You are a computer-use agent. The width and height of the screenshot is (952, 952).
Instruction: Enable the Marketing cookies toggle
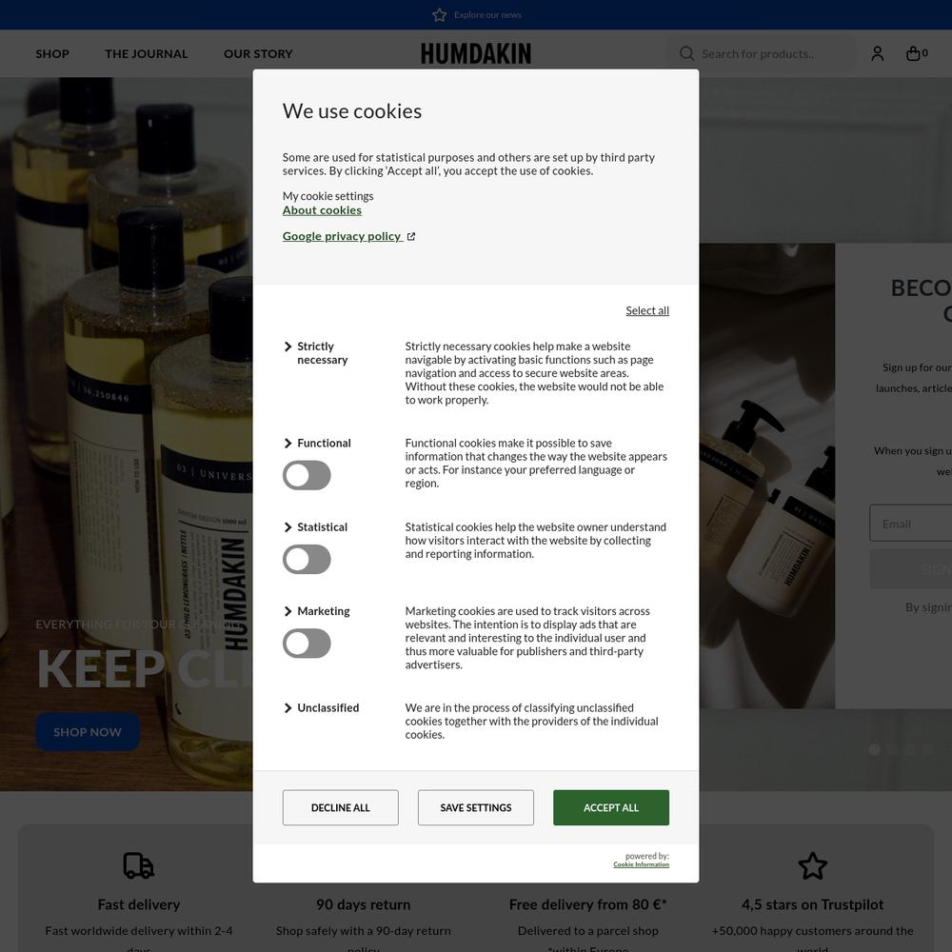[307, 643]
